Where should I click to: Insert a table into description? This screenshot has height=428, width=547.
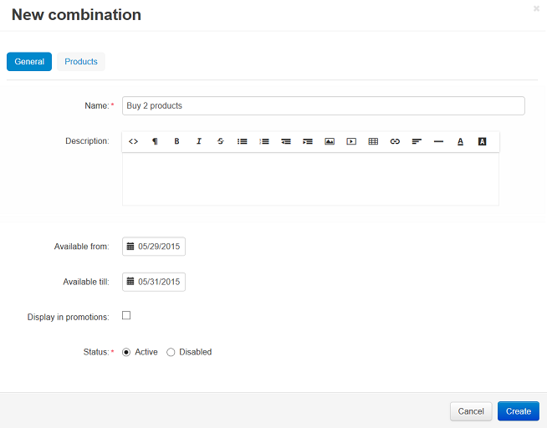373,141
